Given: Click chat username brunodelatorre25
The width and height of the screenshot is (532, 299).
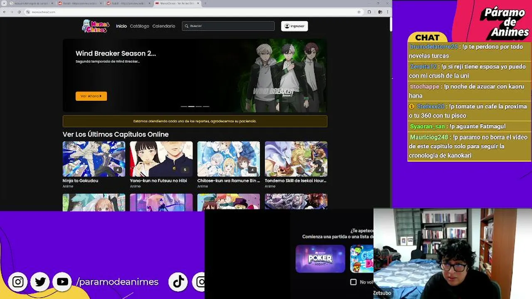Looking at the screenshot, I should pos(434,47).
